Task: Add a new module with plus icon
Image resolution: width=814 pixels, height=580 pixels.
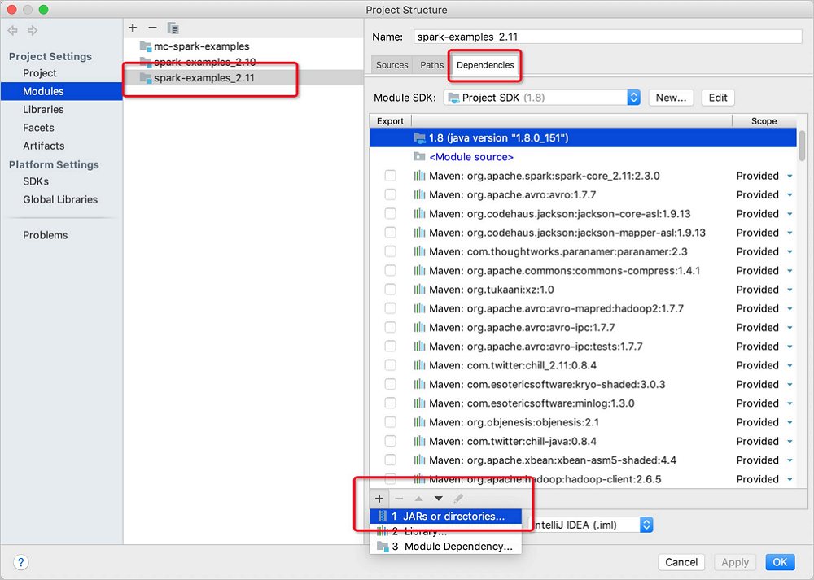Action: click(133, 28)
